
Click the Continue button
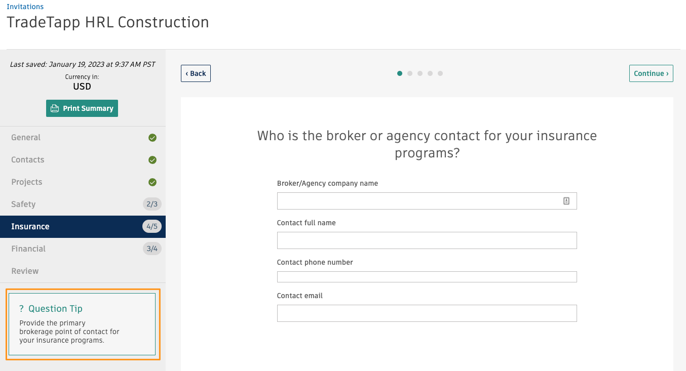[651, 73]
